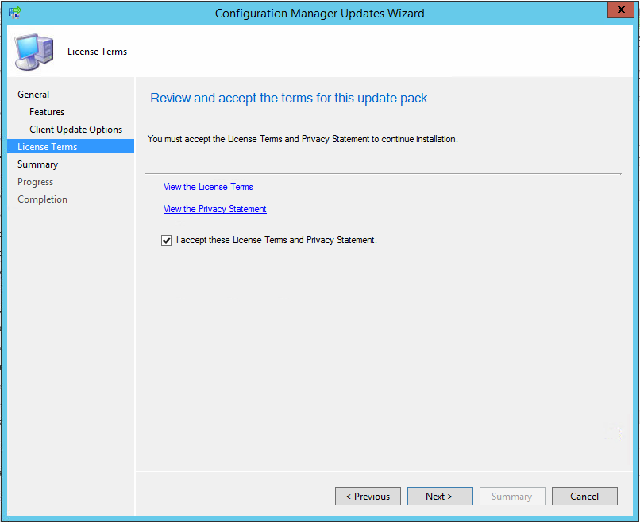Viewport: 640px width, 522px height.
Task: Go back with the Previous button
Action: click(368, 497)
